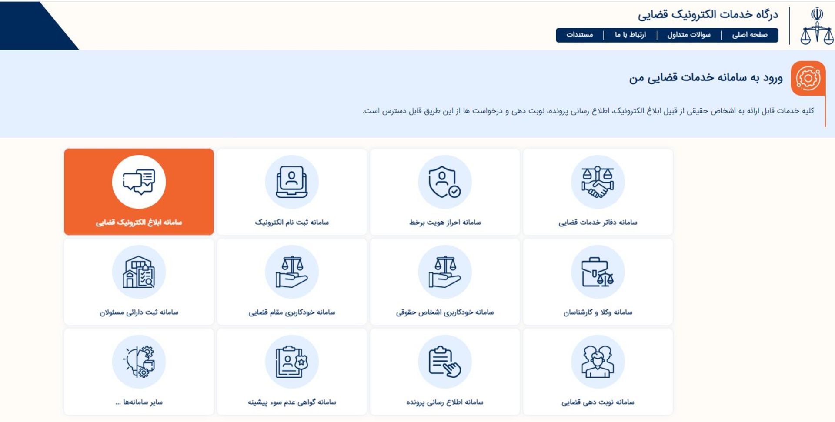Select the hand and scales icon for خودکاربری مقام قضایی

coord(292,272)
